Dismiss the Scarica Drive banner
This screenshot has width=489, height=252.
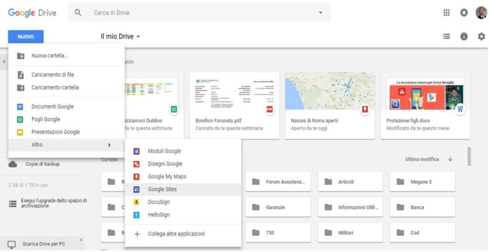(81, 240)
